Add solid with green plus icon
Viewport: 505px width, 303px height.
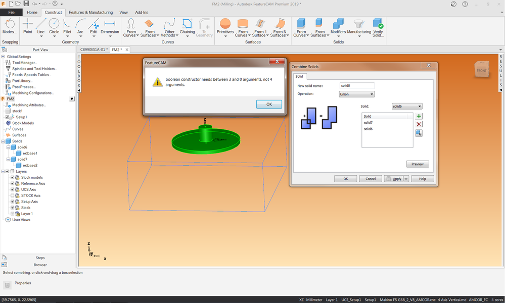pos(419,116)
